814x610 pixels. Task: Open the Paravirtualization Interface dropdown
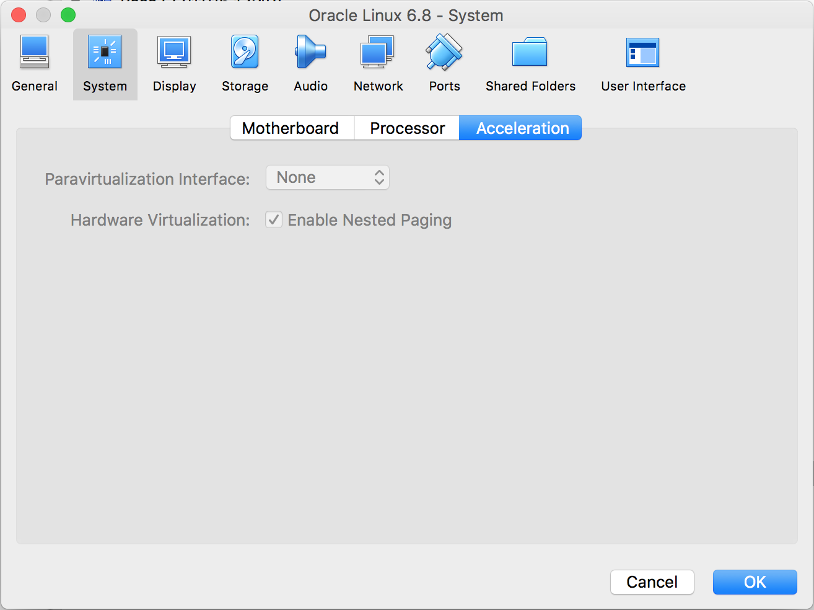[x=327, y=177]
